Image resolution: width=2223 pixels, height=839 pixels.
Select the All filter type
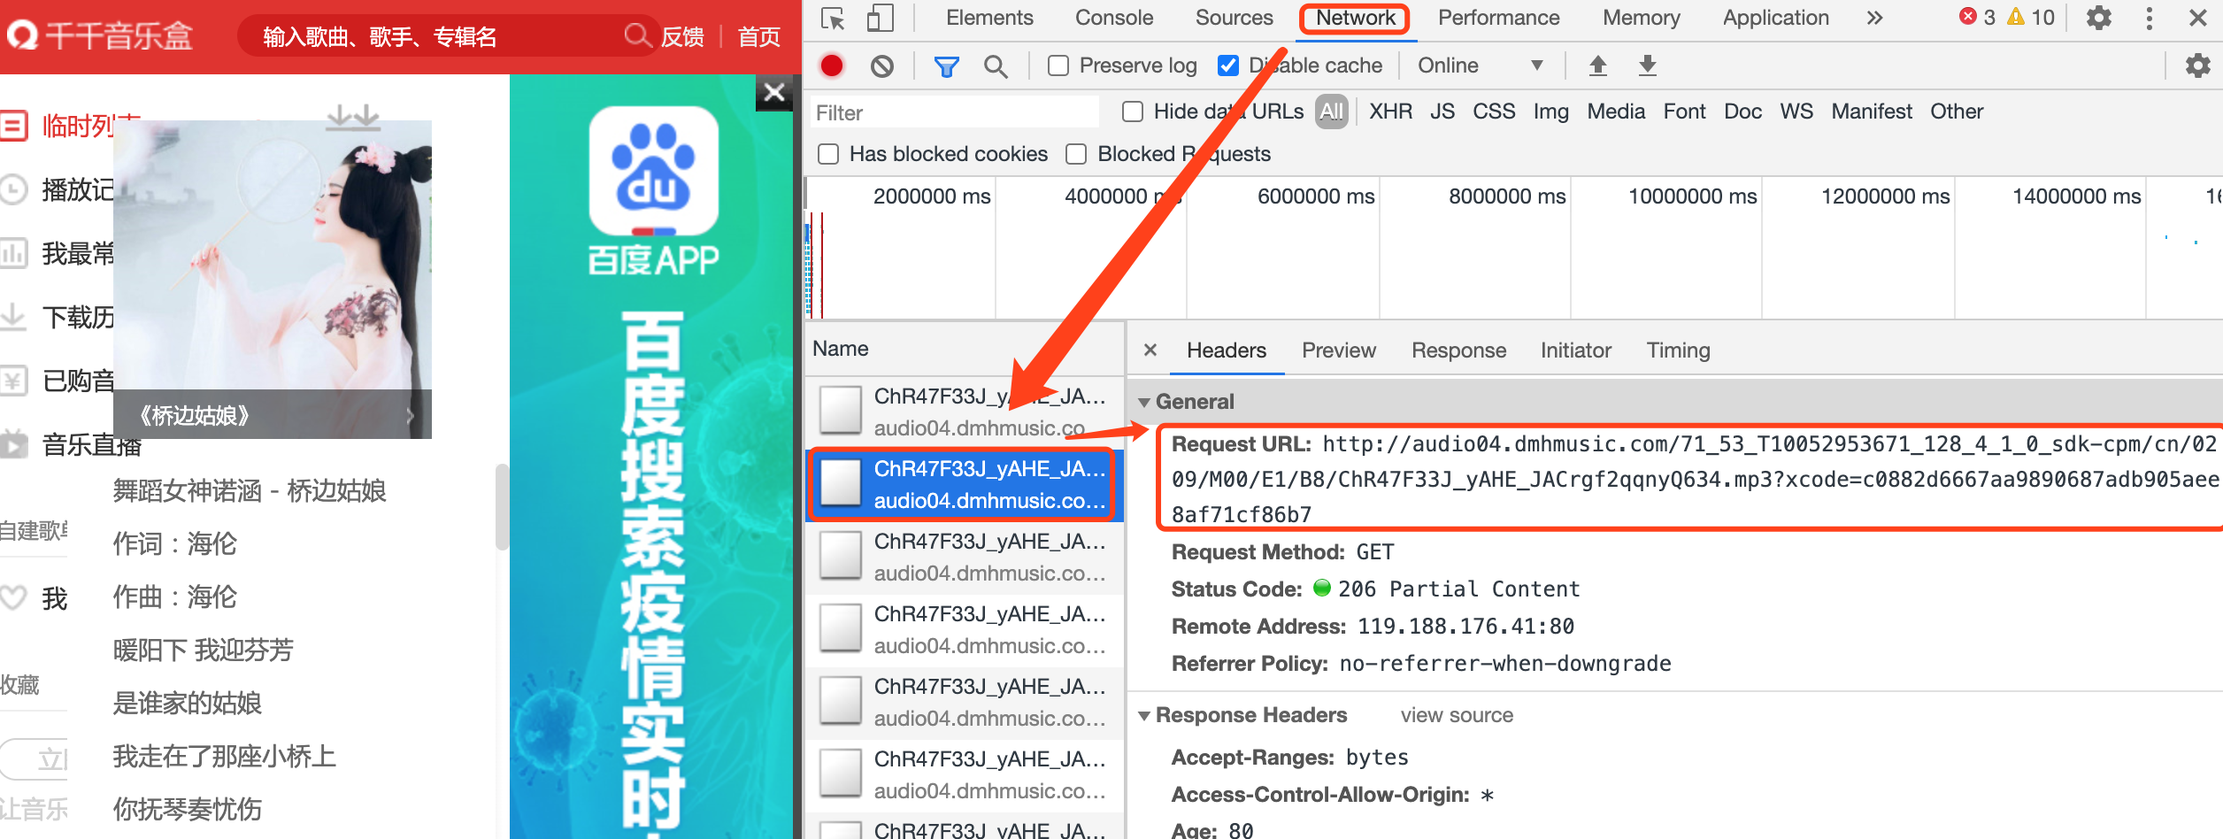tap(1332, 112)
